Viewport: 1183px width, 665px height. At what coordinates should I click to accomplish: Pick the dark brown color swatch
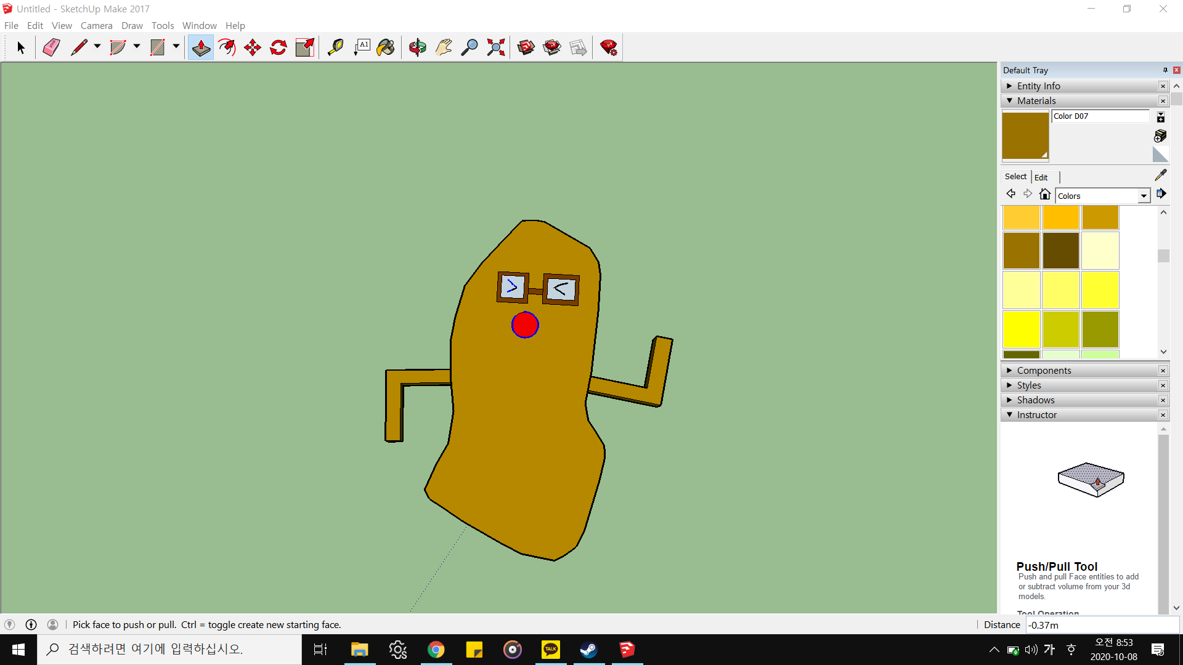point(1061,251)
